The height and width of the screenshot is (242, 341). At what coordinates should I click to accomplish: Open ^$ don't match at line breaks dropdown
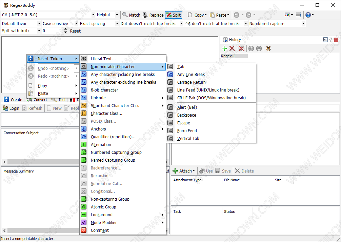(x=246, y=23)
